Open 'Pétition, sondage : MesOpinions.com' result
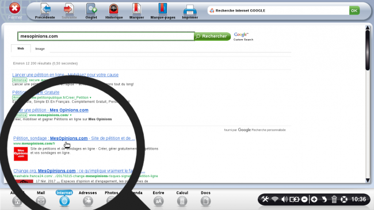 pyautogui.click(x=74, y=138)
